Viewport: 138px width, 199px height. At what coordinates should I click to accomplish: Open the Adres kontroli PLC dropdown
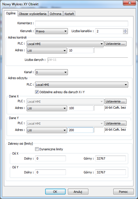coord(65,44)
